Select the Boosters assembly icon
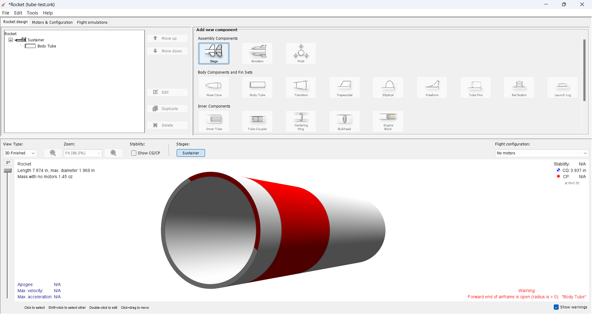 [257, 53]
